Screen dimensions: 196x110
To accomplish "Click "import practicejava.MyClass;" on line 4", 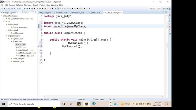I will click(x=65, y=26).
